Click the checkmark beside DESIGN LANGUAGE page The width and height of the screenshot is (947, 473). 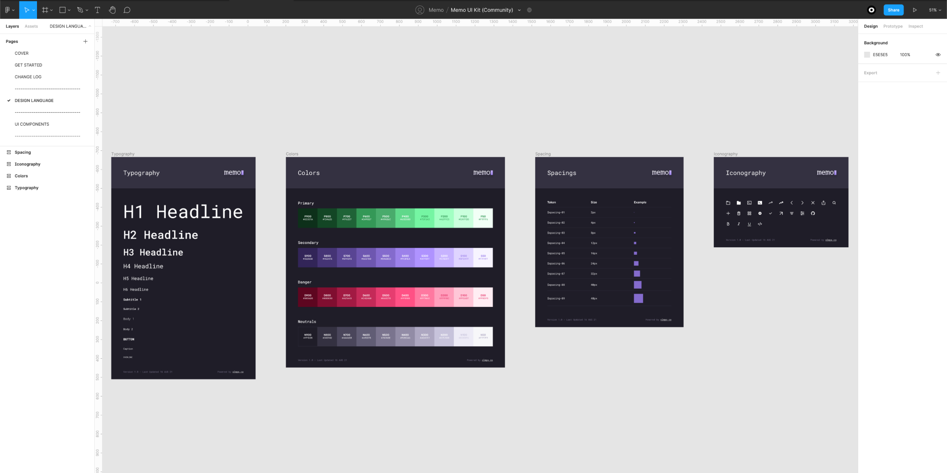[x=8, y=101]
